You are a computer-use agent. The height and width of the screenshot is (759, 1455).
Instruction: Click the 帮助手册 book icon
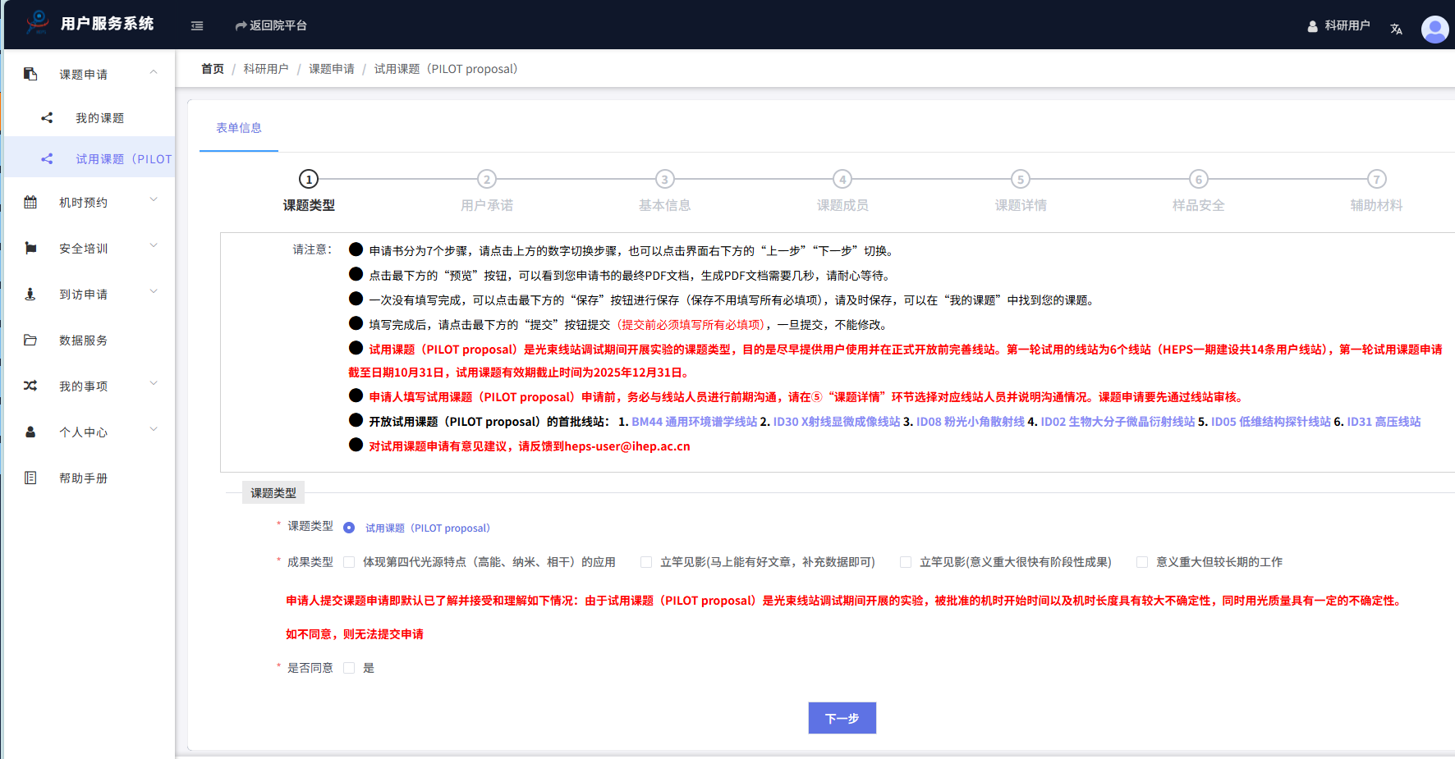30,478
